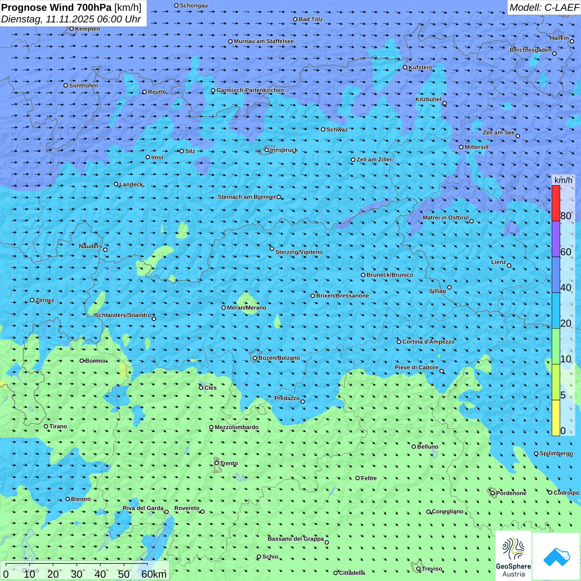Select the purple legend color segment
The image size is (581, 581).
[x=556, y=239]
